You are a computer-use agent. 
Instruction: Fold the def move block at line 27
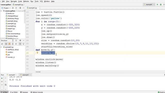pyautogui.click(x=35, y=50)
